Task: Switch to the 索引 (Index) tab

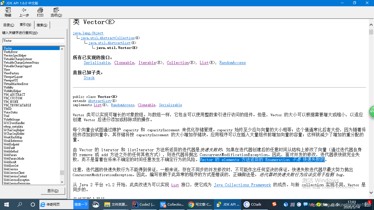Action: pyautogui.click(x=25, y=25)
